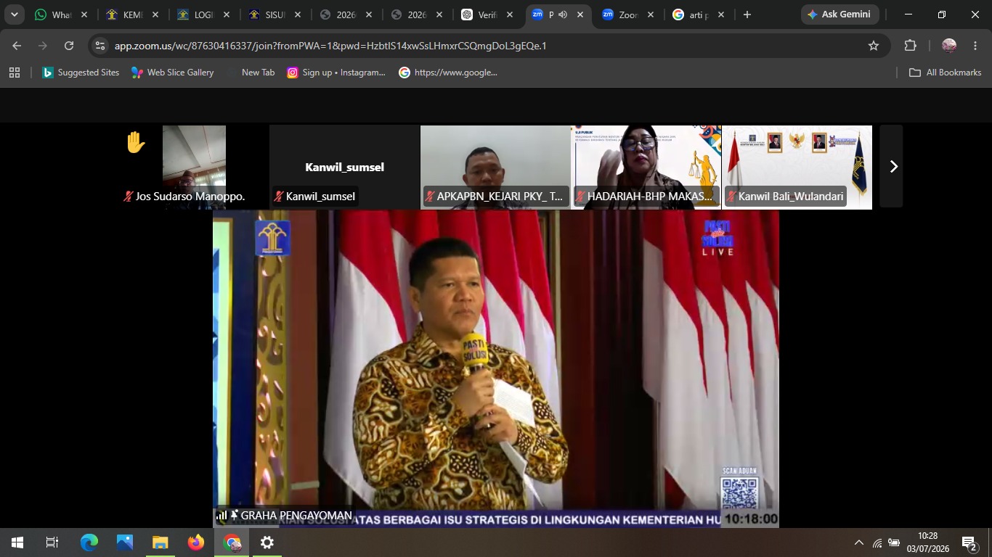The image size is (992, 557).
Task: Open the google.com bookmark
Action: point(448,73)
